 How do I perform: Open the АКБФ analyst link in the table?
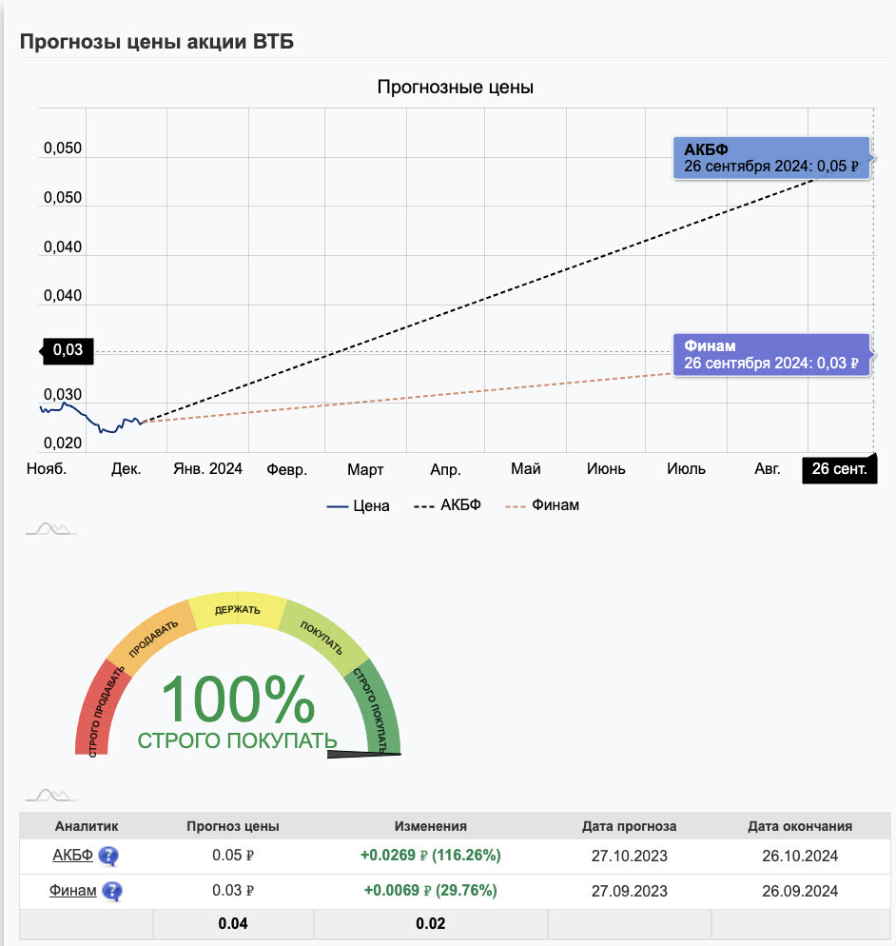click(72, 855)
